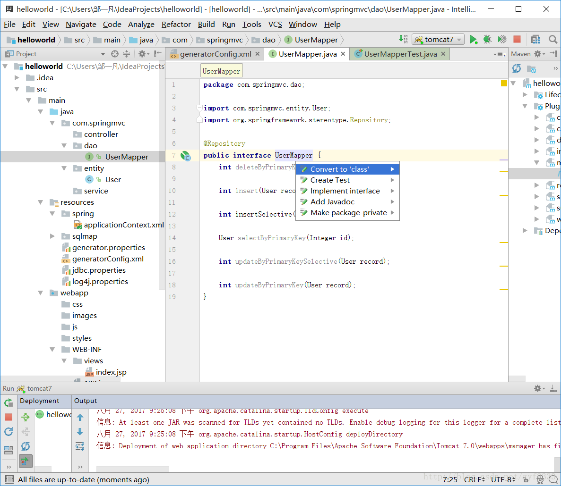
Task: Open Search Everywhere magnifier icon
Action: (553, 39)
